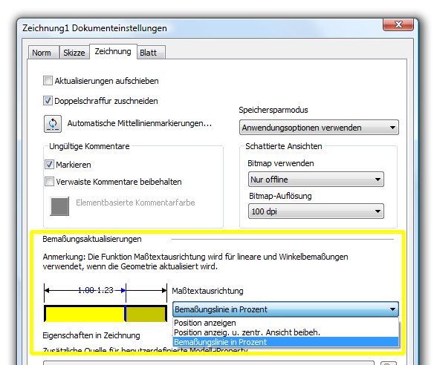Expand the Bitmap verwenden dropdown
This screenshot has width=434, height=365.
point(316,180)
